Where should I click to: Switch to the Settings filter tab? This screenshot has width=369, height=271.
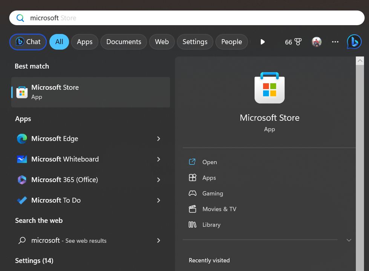click(x=195, y=42)
